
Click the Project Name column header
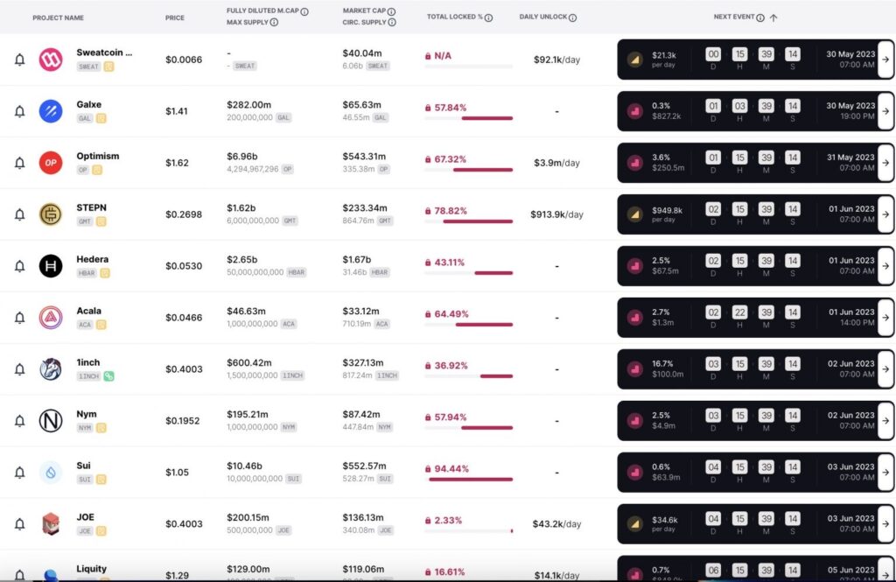59,18
